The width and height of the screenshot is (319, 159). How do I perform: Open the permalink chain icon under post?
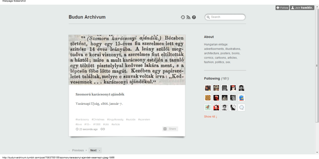pyautogui.click(x=103, y=129)
